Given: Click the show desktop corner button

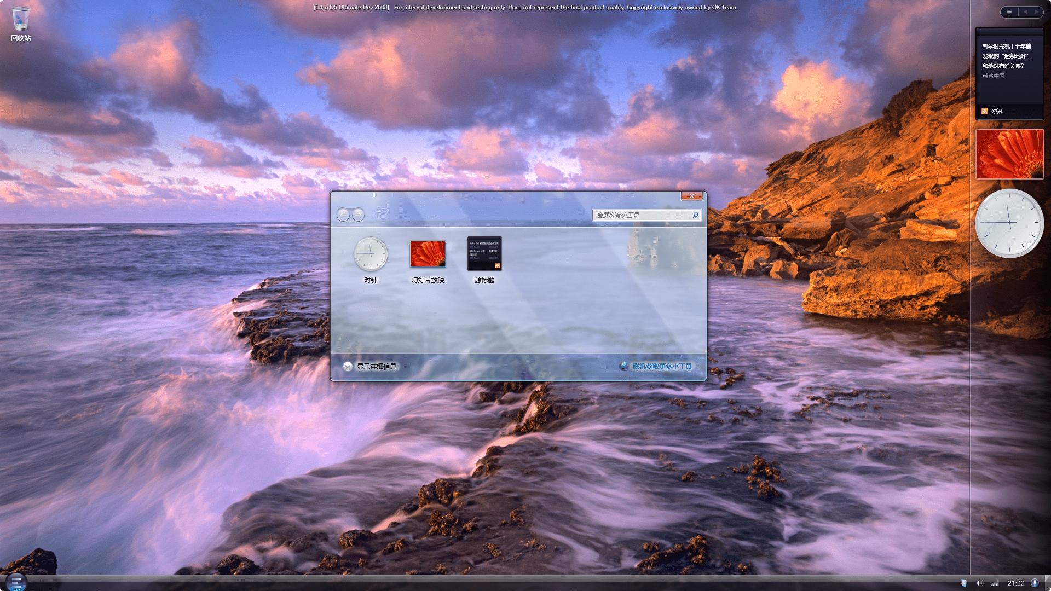Looking at the screenshot, I should (1047, 583).
